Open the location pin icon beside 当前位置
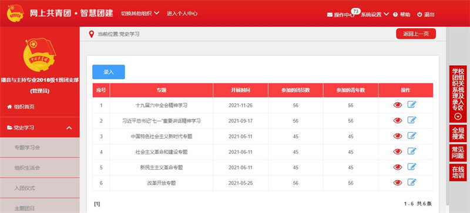This screenshot has width=470, height=213. coord(92,34)
